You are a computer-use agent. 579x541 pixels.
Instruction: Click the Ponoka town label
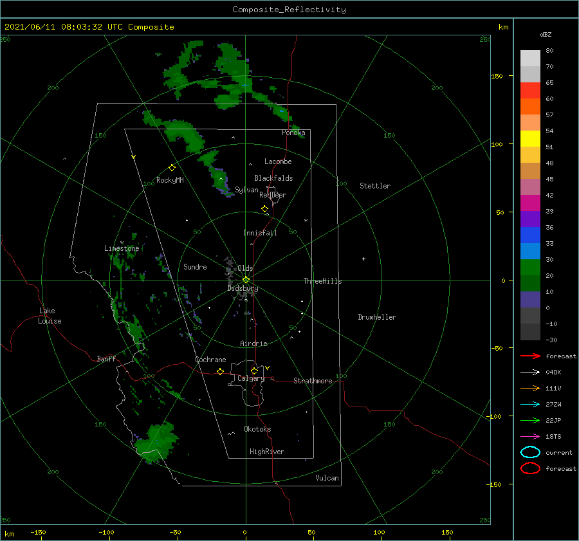click(x=293, y=133)
